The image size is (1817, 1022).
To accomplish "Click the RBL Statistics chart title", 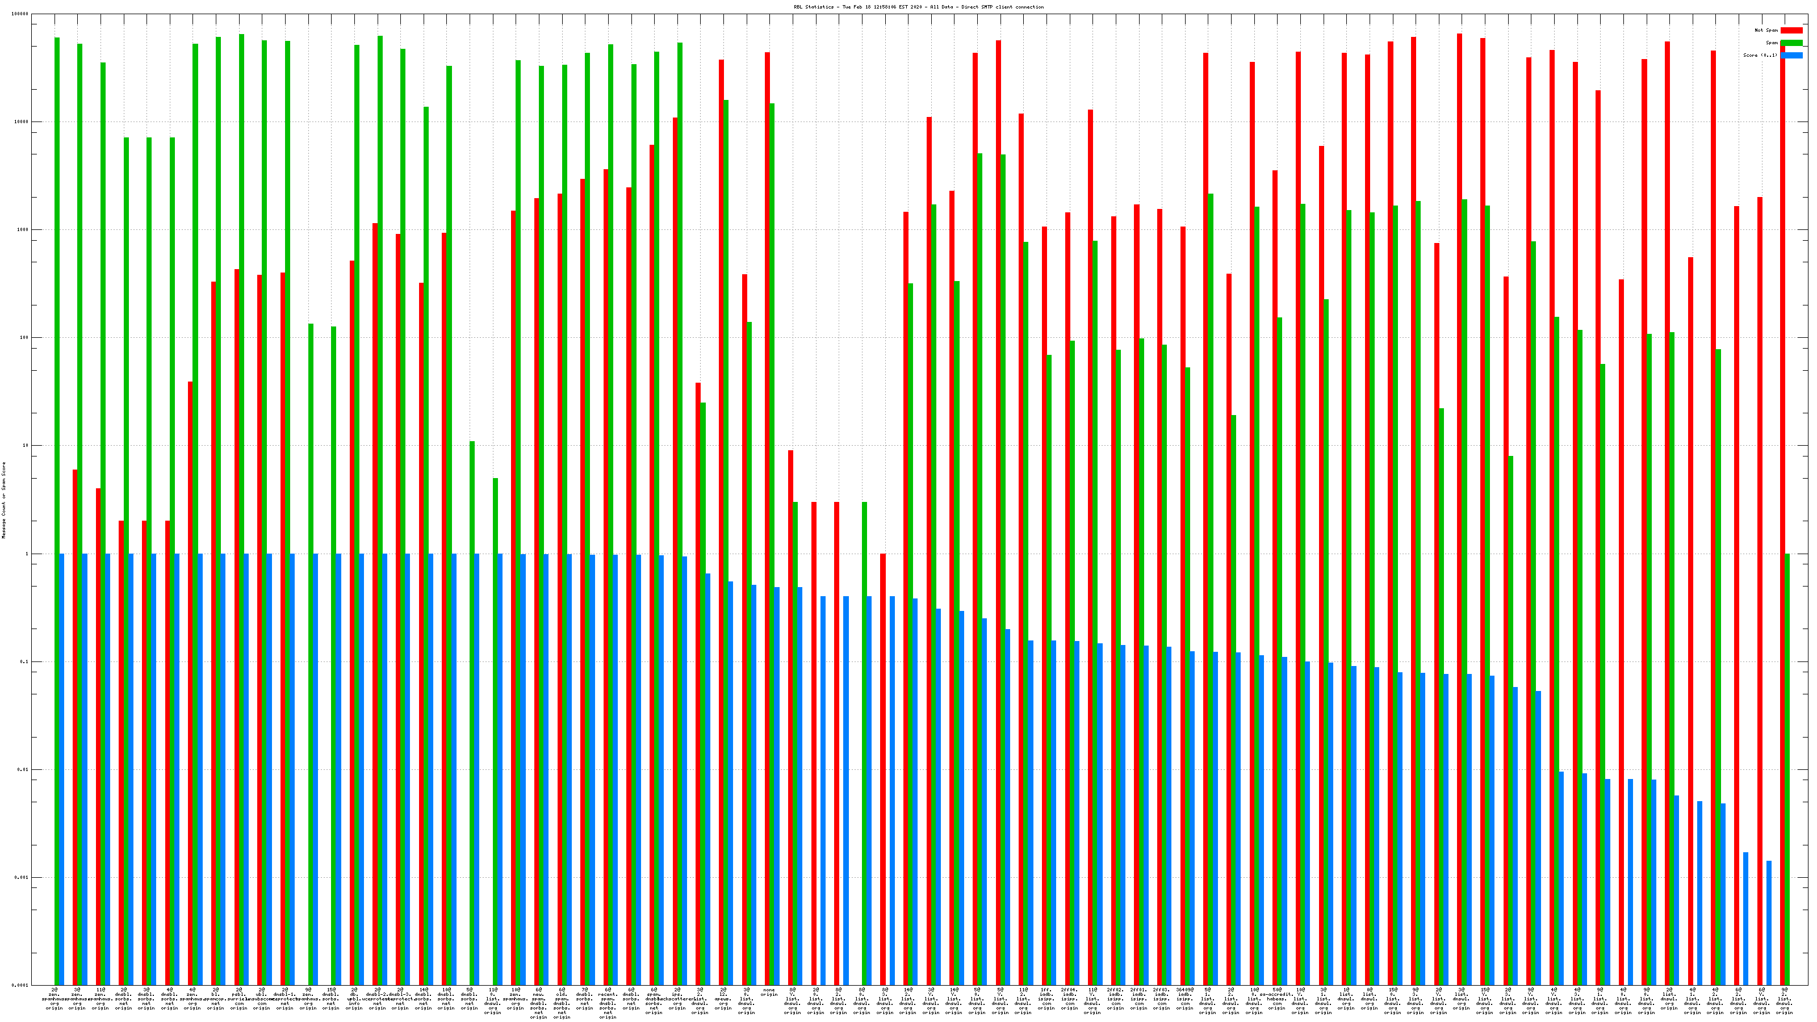I will pyautogui.click(x=918, y=7).
